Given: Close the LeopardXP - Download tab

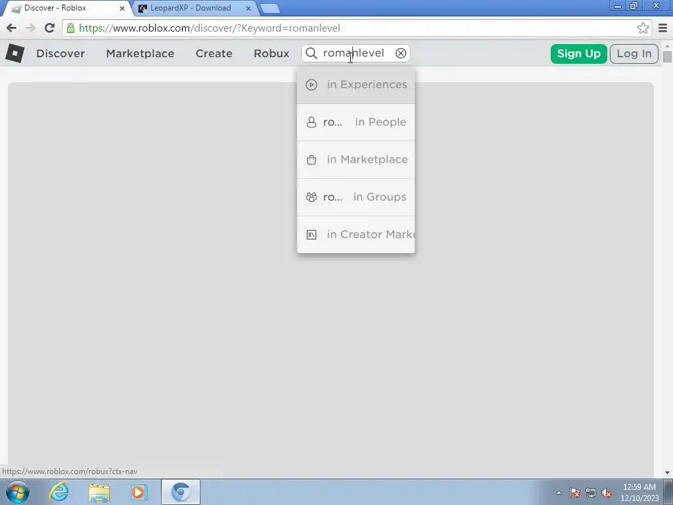Looking at the screenshot, I should (248, 8).
